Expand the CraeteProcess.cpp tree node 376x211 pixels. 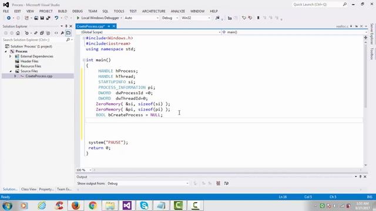click(x=15, y=76)
